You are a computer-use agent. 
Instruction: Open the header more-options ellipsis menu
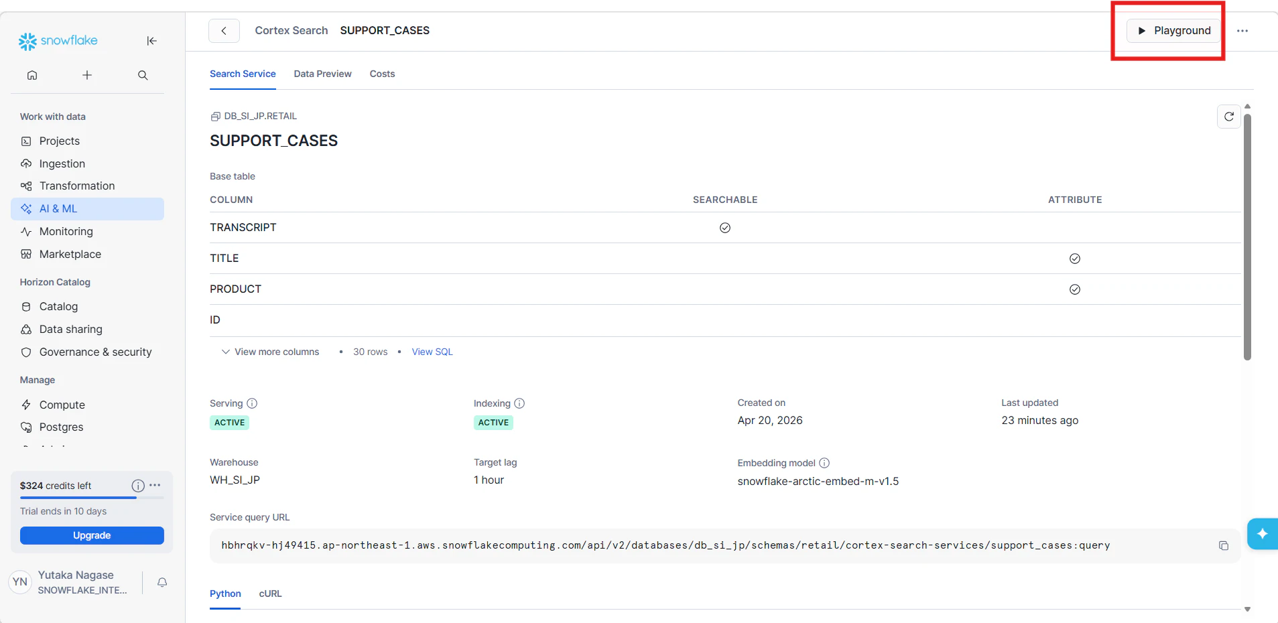coord(1242,31)
